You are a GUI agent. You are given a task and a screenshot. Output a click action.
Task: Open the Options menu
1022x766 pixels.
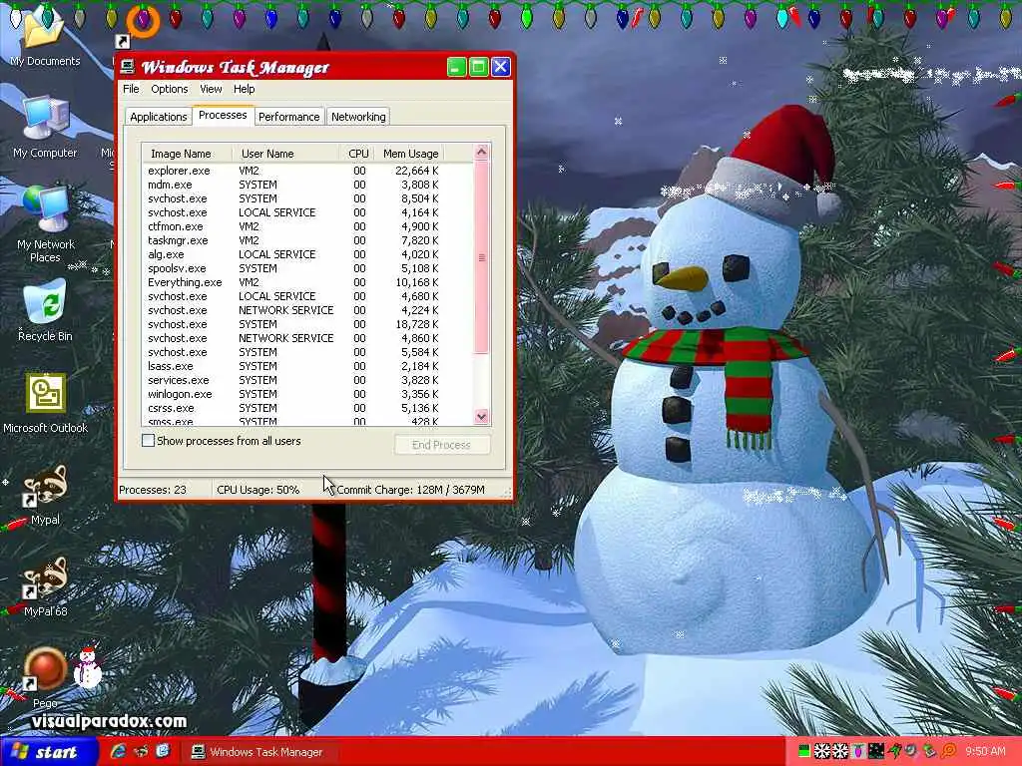[x=169, y=89]
